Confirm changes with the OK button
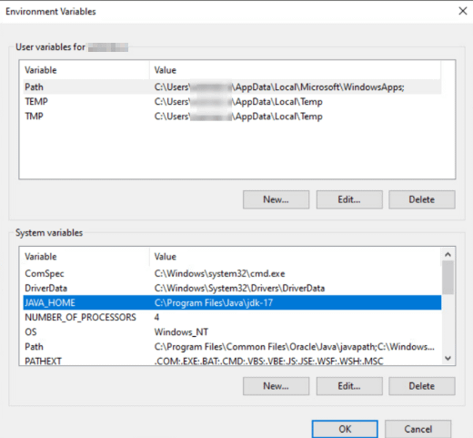The width and height of the screenshot is (473, 438). (x=345, y=429)
